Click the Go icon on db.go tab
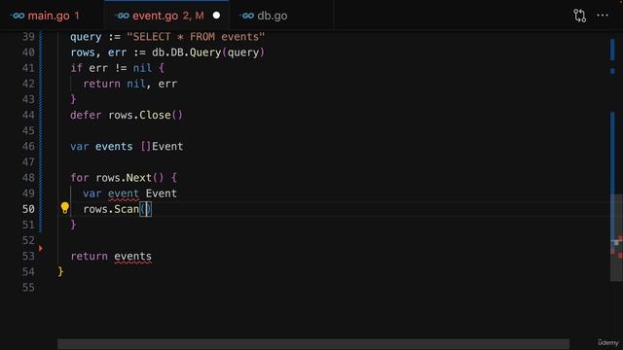 246,16
